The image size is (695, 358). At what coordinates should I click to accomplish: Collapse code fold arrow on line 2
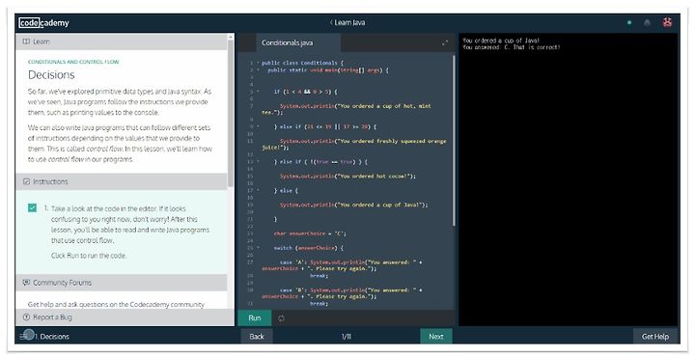258,70
